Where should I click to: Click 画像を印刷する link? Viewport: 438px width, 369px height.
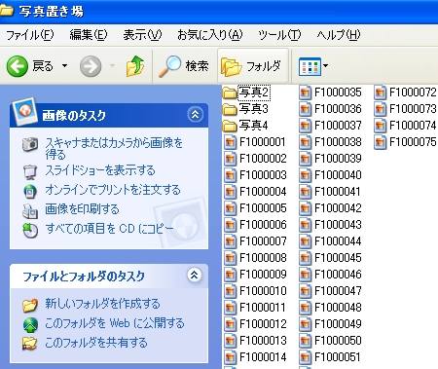click(x=82, y=209)
